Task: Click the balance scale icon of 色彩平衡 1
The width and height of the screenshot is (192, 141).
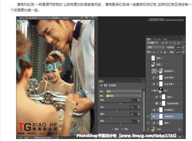Action: coord(154,84)
